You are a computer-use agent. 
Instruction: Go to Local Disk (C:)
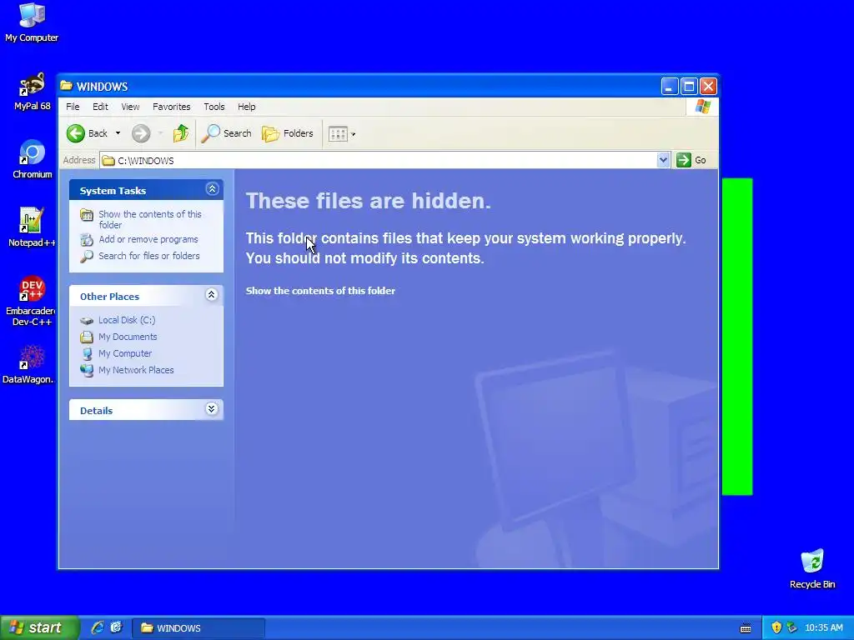[x=127, y=320]
